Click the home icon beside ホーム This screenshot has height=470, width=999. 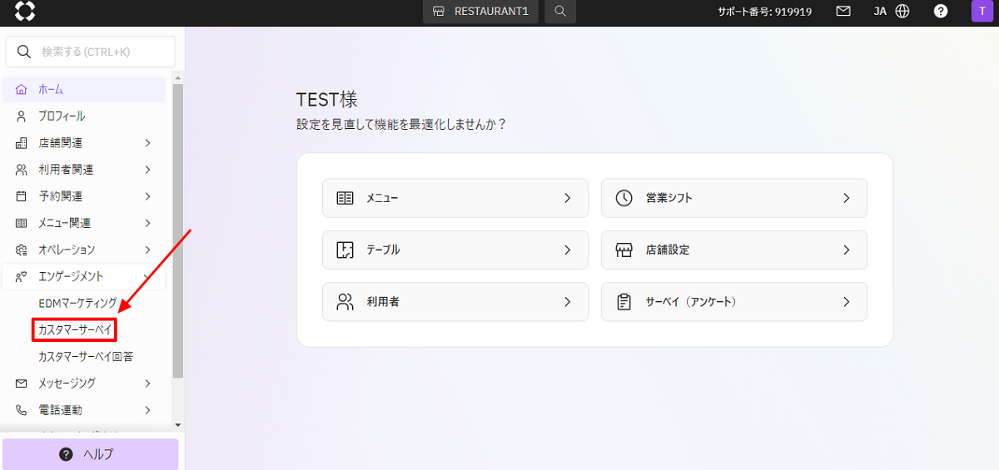(x=22, y=90)
